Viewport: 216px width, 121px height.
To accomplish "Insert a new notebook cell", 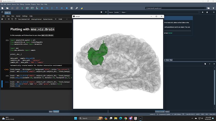I will [6, 19].
